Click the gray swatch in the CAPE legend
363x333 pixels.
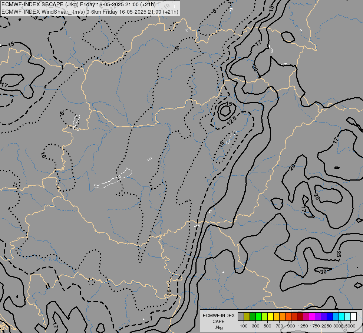pyautogui.click(x=241, y=316)
